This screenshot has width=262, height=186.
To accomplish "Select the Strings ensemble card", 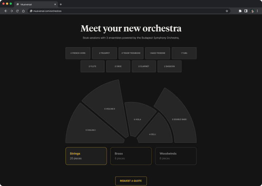I will (86, 156).
